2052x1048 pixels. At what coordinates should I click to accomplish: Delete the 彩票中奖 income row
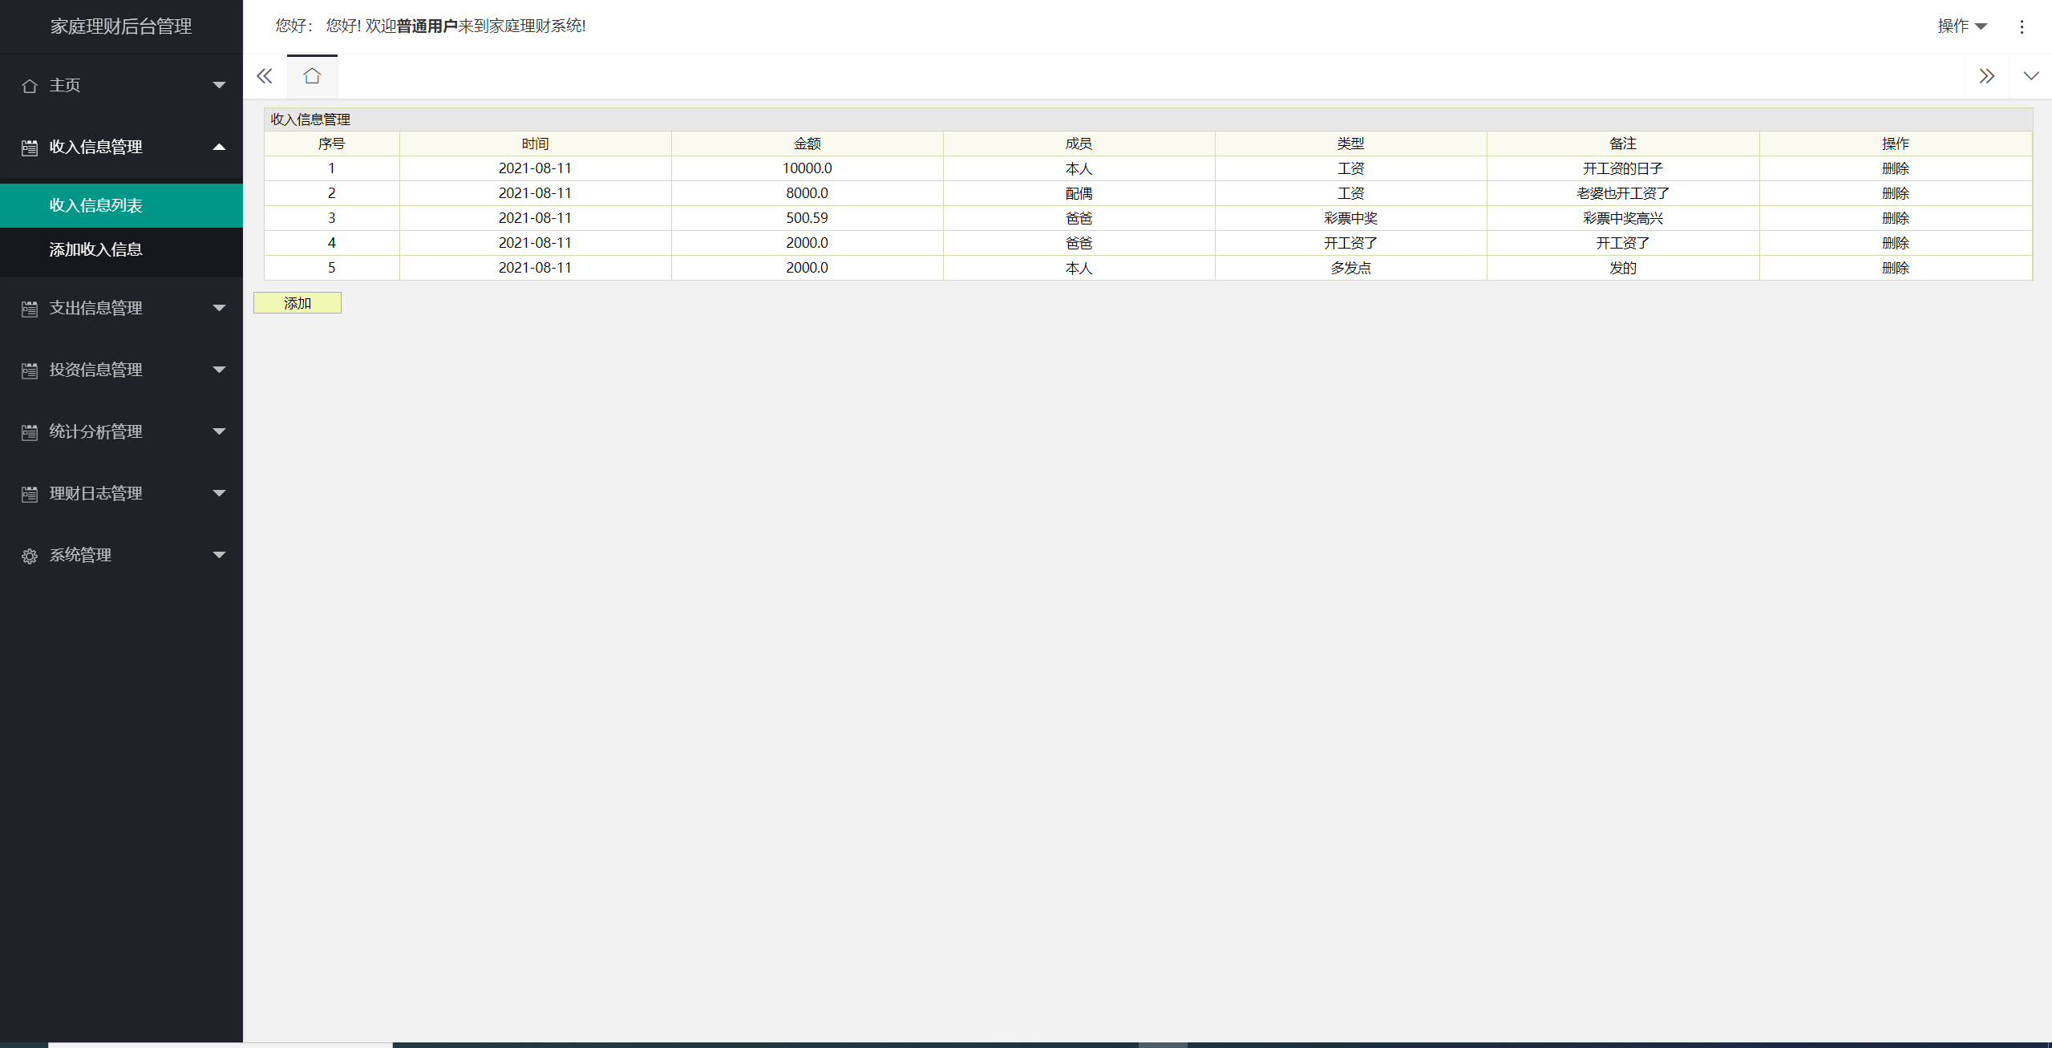[1895, 218]
